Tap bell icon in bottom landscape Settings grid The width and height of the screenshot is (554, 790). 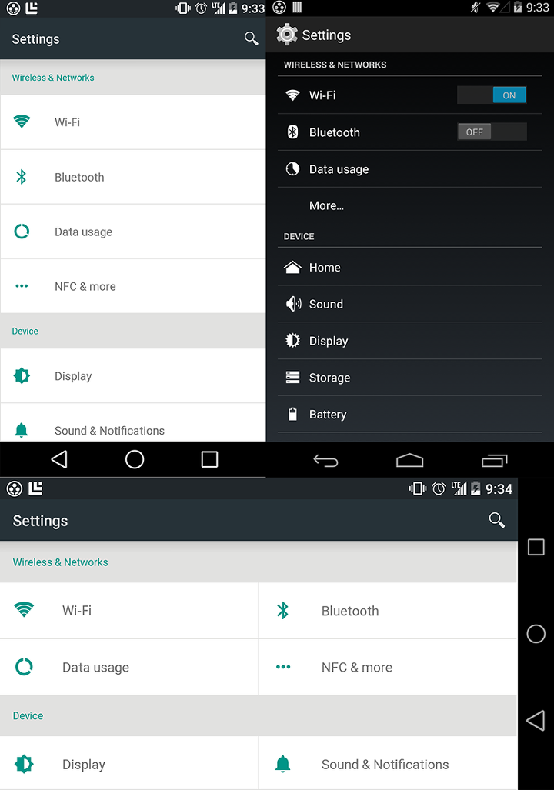click(x=283, y=765)
